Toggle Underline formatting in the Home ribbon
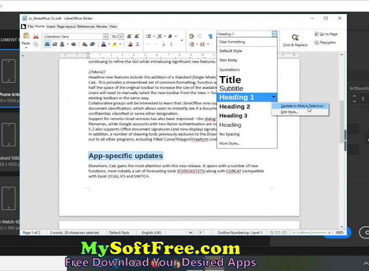369x271 pixels. pos(62,44)
